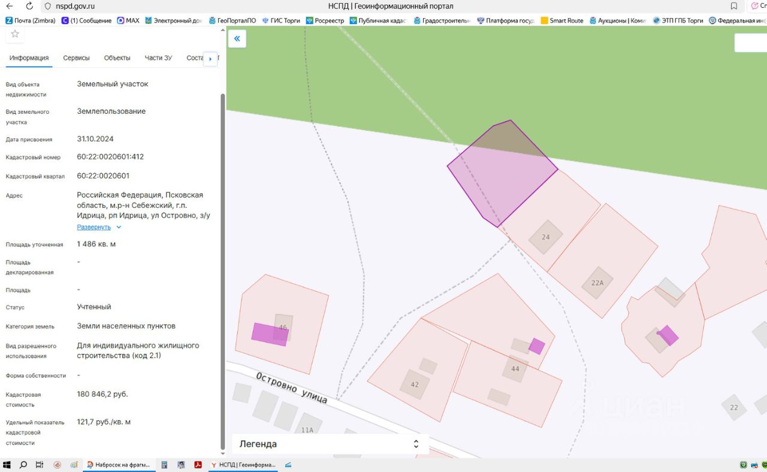Viewport: 767px width, 472px height.
Task: Open the Градостроительн bookmark
Action: coord(441,20)
